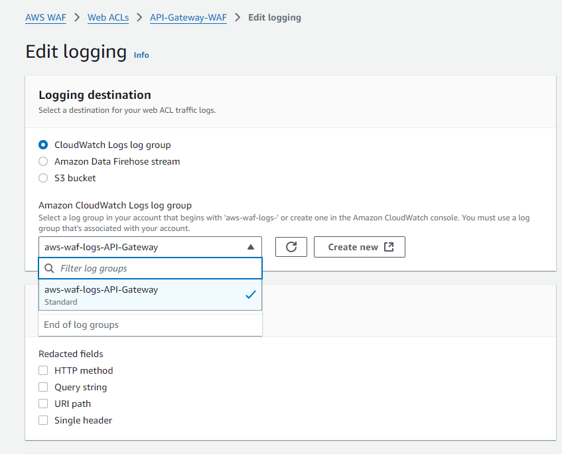Click the Create new button
Screen dimensions: 562x454
(x=360, y=247)
